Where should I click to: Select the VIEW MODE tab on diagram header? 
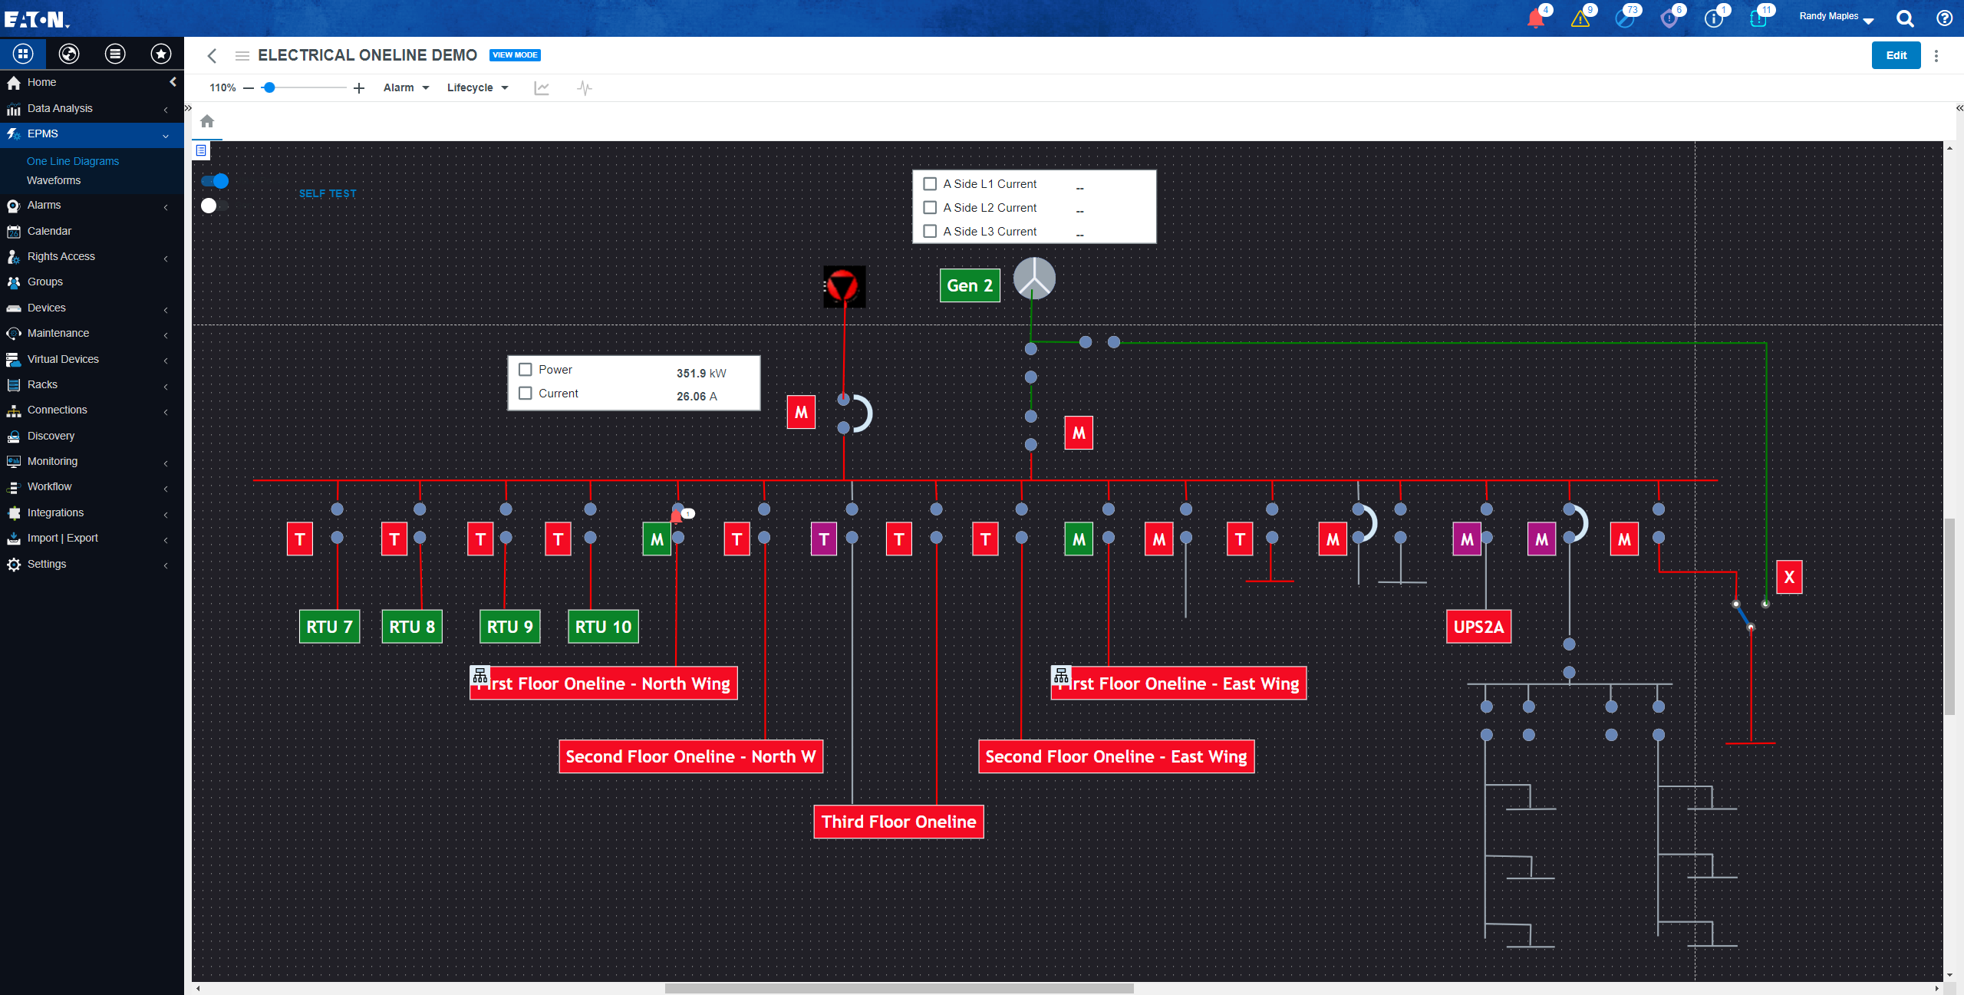coord(512,54)
